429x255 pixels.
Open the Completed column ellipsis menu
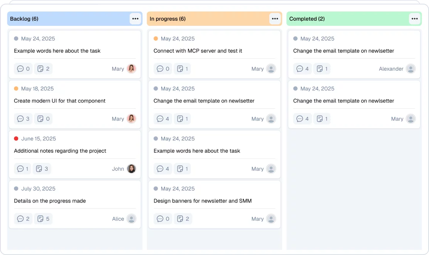(x=415, y=19)
